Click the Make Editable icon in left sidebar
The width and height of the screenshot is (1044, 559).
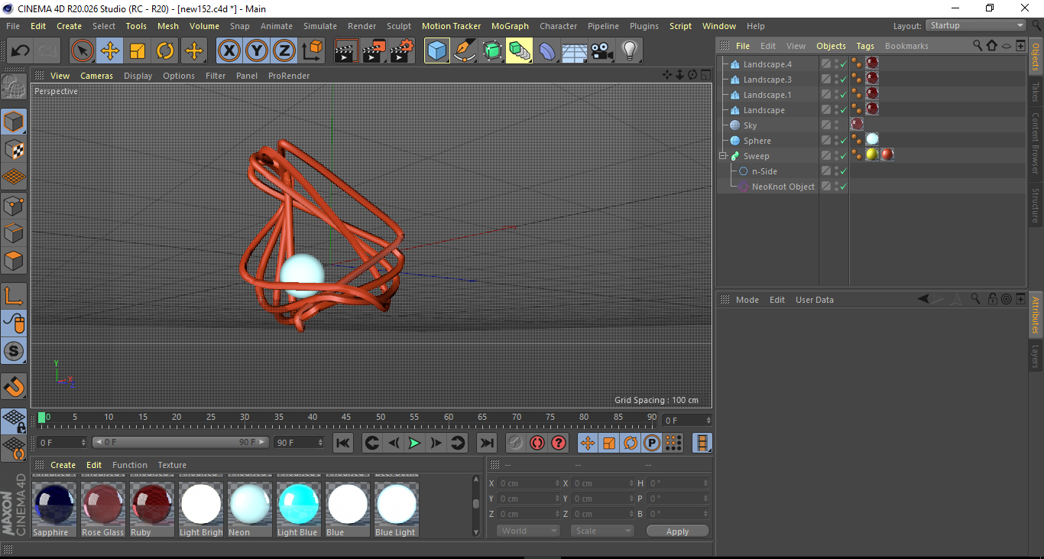click(14, 86)
